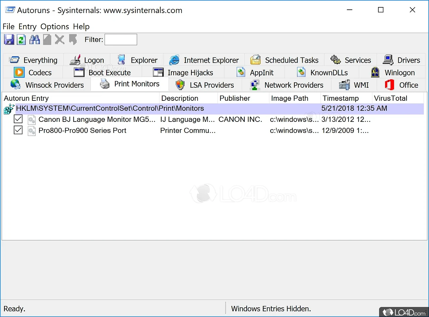Viewport: 429px width, 317px height.
Task: Click the Save toolbar icon
Action: pyautogui.click(x=9, y=39)
